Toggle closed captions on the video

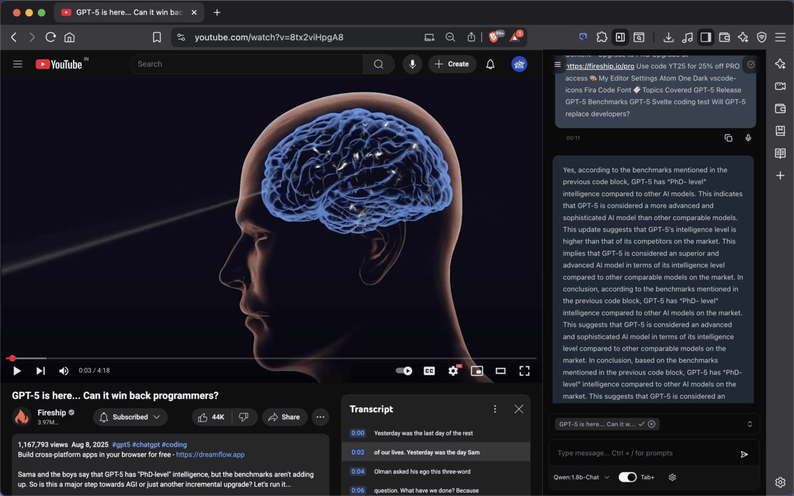click(429, 371)
